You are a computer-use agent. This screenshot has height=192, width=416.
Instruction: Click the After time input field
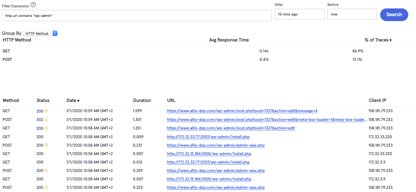click(300, 14)
